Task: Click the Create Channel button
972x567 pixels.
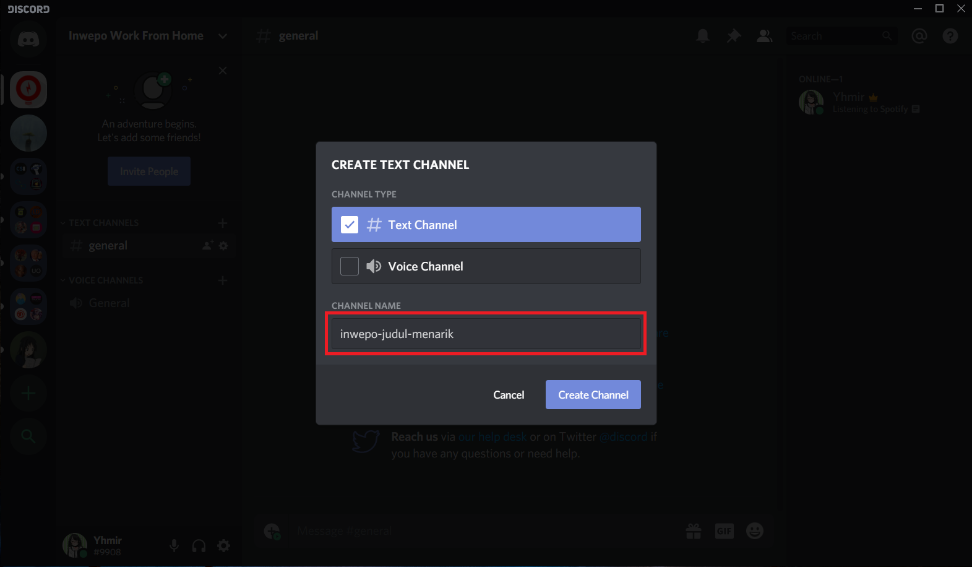Action: click(x=593, y=395)
